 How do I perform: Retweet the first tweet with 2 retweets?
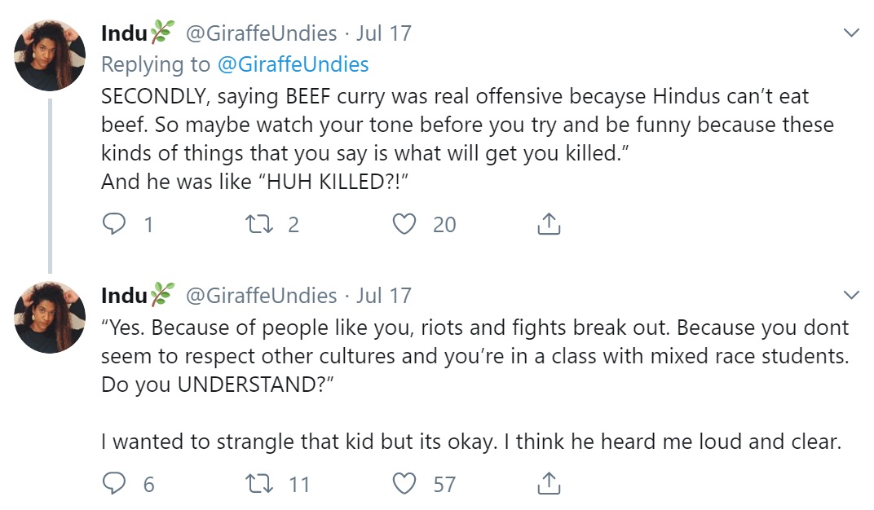click(259, 224)
